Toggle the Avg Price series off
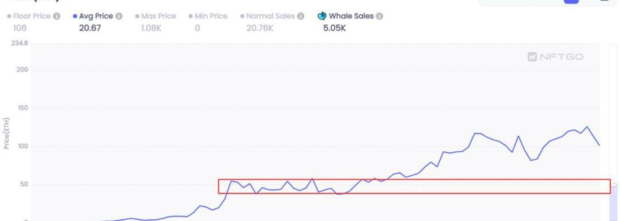 (x=93, y=16)
